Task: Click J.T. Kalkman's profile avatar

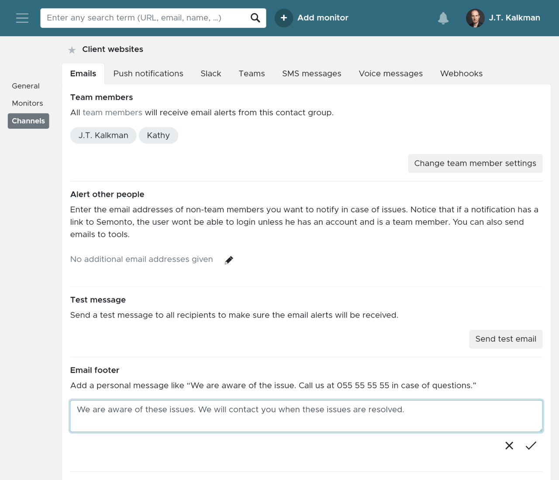Action: pos(475,18)
